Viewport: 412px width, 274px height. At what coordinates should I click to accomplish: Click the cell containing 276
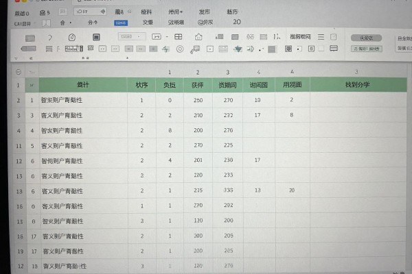pyautogui.click(x=228, y=130)
